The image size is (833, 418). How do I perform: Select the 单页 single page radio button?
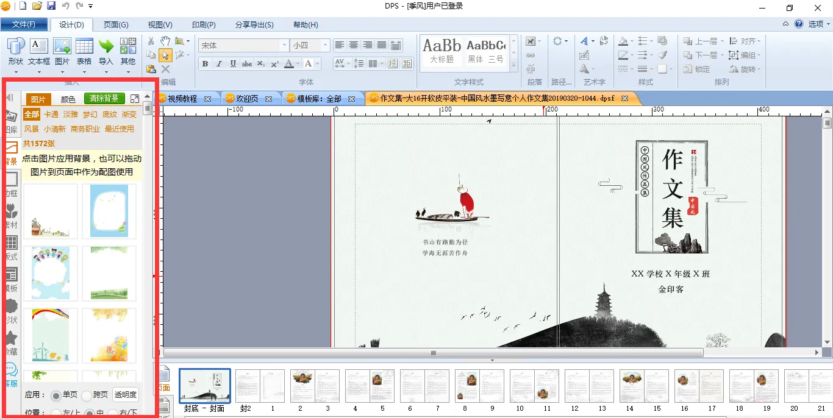pyautogui.click(x=56, y=395)
